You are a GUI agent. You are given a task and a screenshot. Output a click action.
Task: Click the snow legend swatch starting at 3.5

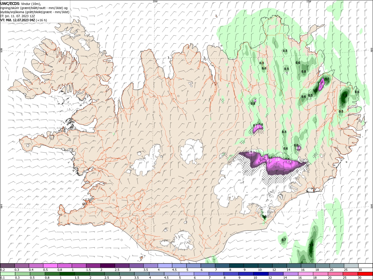(151, 265)
